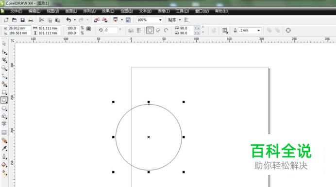Click the Undo arrow icon
The height and width of the screenshot is (187, 336).
[68, 20]
